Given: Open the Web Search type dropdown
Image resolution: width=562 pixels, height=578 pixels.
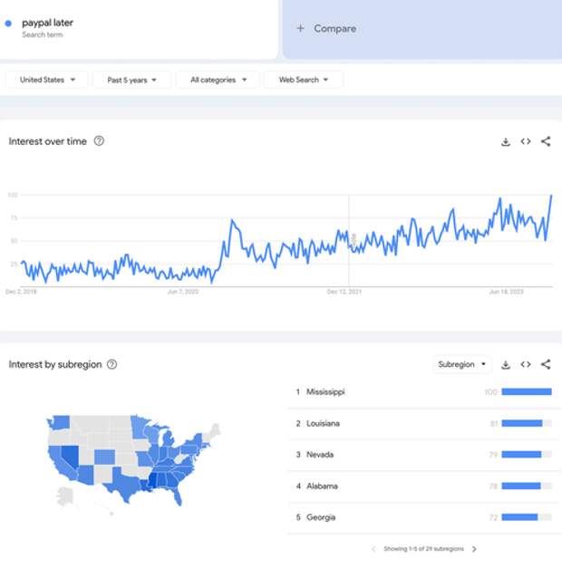Looking at the screenshot, I should click(x=303, y=80).
